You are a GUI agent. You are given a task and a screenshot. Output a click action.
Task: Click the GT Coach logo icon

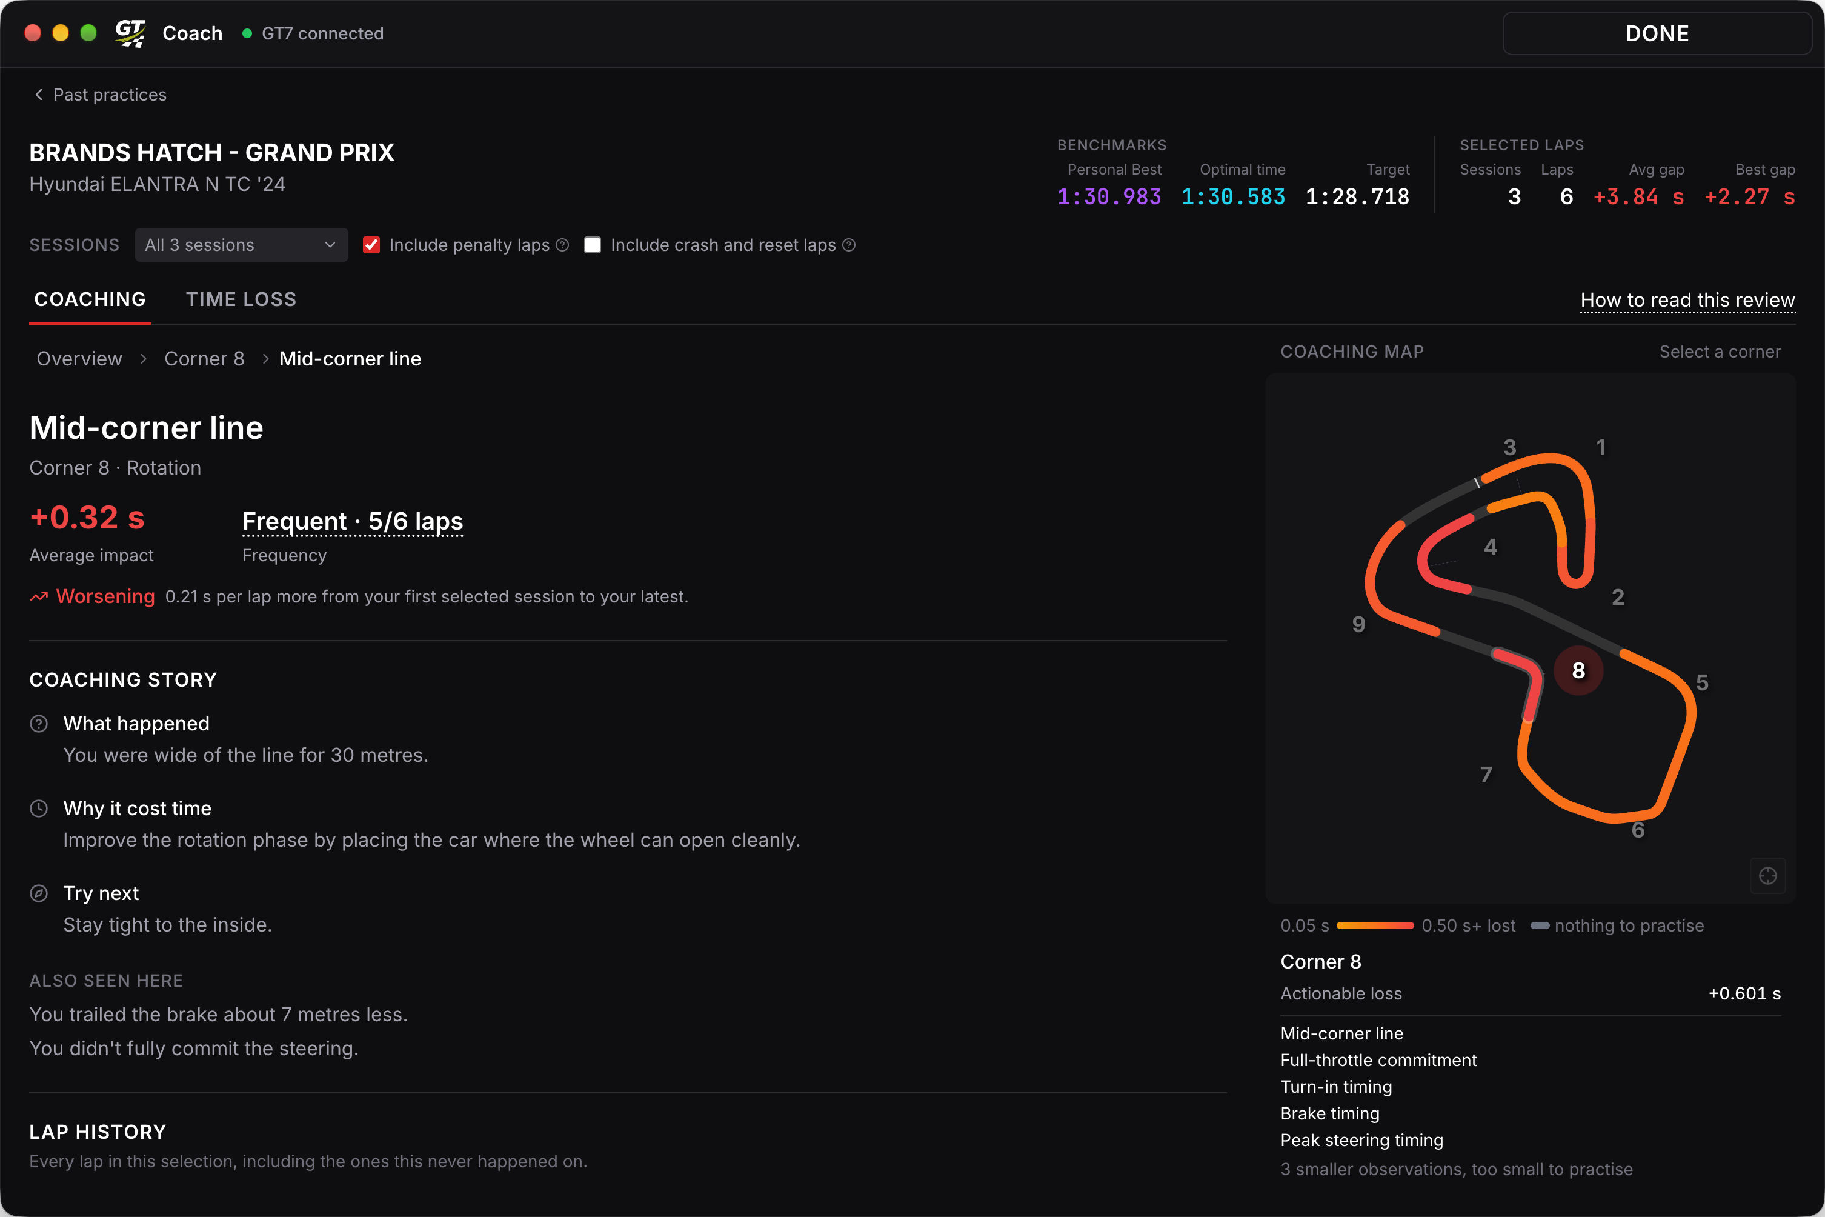pos(130,33)
